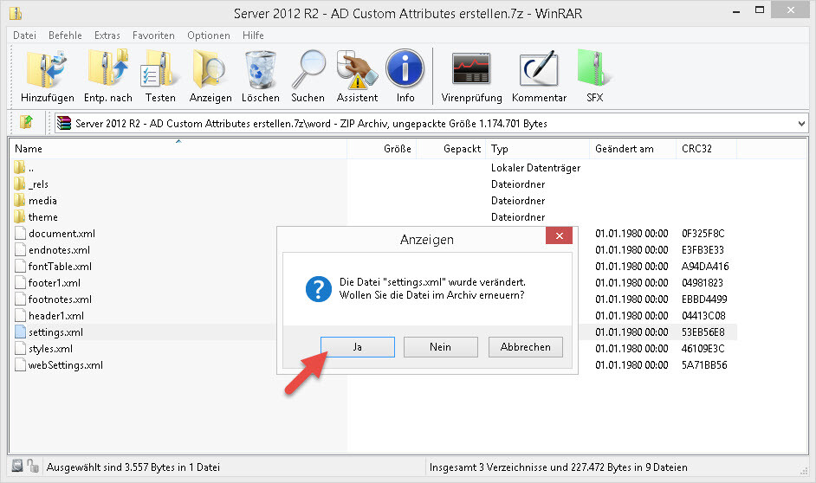The width and height of the screenshot is (816, 483).
Task: Close the Anzeigen dialog with X
Action: [x=559, y=236]
